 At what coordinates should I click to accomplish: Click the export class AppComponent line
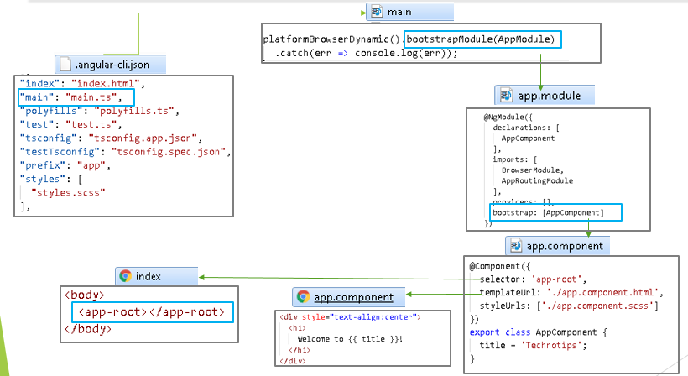(539, 332)
